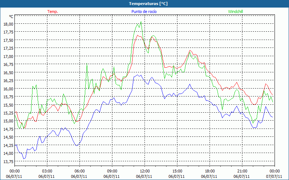Click the 18,00 y-axis value
Screen dimensions: 289x180
click(8, 24)
